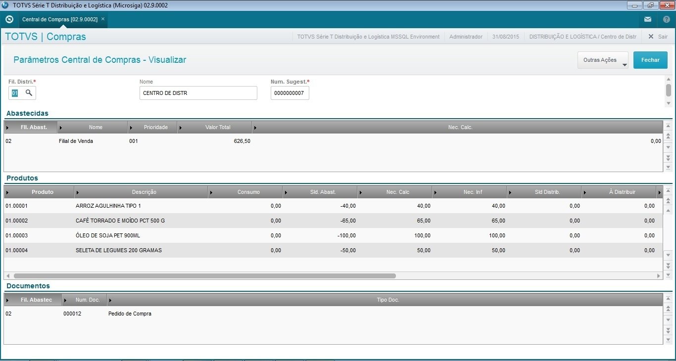This screenshot has width=676, height=361.
Task: Select SELETA DE LEGUMES 200 GRAMAS row
Action: point(333,250)
